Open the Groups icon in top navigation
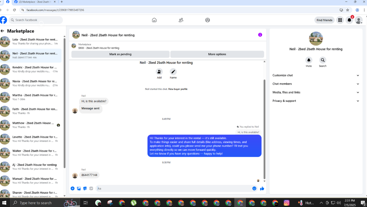This screenshot has height=207, width=367. pos(208,20)
